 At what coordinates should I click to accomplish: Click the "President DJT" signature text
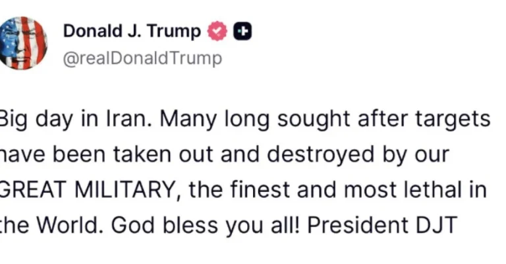click(x=381, y=226)
